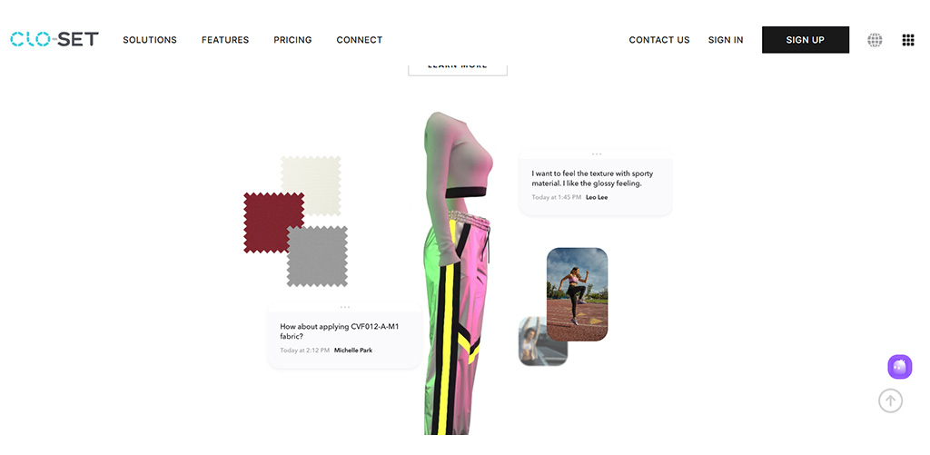
Task: Go to the Pricing page
Action: pyautogui.click(x=292, y=40)
